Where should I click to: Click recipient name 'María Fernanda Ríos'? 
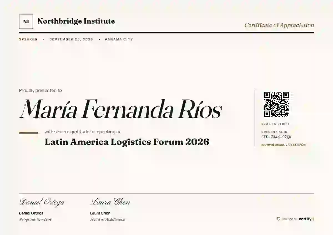click(120, 109)
